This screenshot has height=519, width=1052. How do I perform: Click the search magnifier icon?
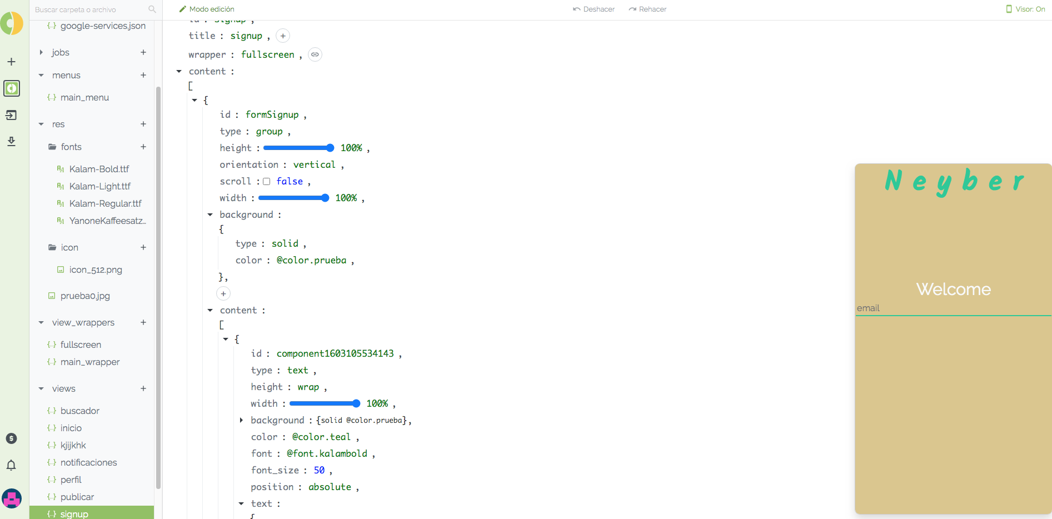[x=152, y=9]
